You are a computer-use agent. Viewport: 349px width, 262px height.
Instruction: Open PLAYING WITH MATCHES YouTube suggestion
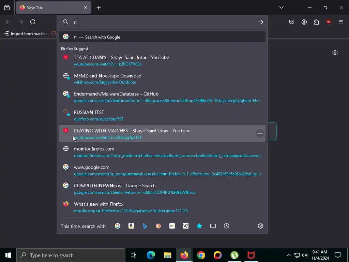[x=162, y=133]
